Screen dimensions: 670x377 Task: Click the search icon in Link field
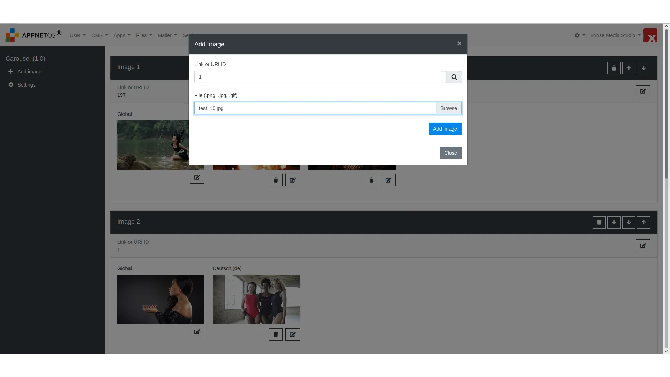pos(454,77)
